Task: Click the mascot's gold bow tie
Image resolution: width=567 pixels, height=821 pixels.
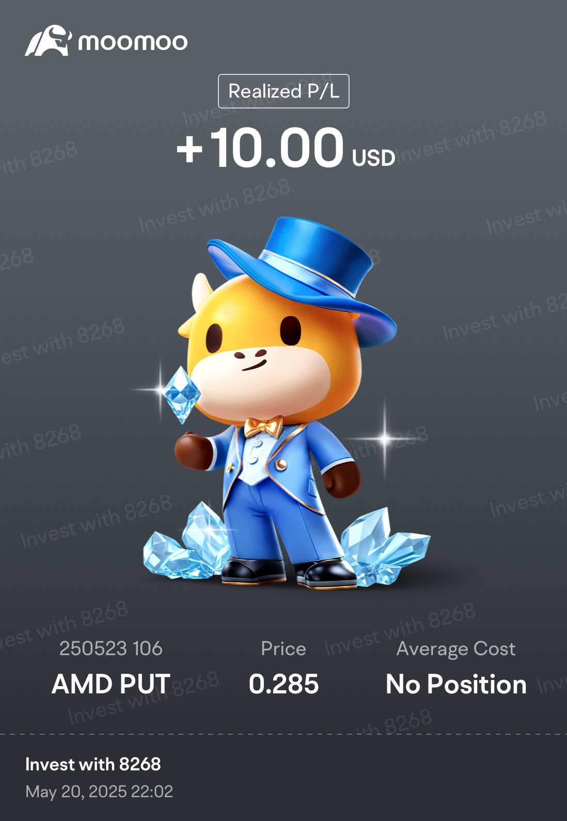Action: [x=264, y=427]
